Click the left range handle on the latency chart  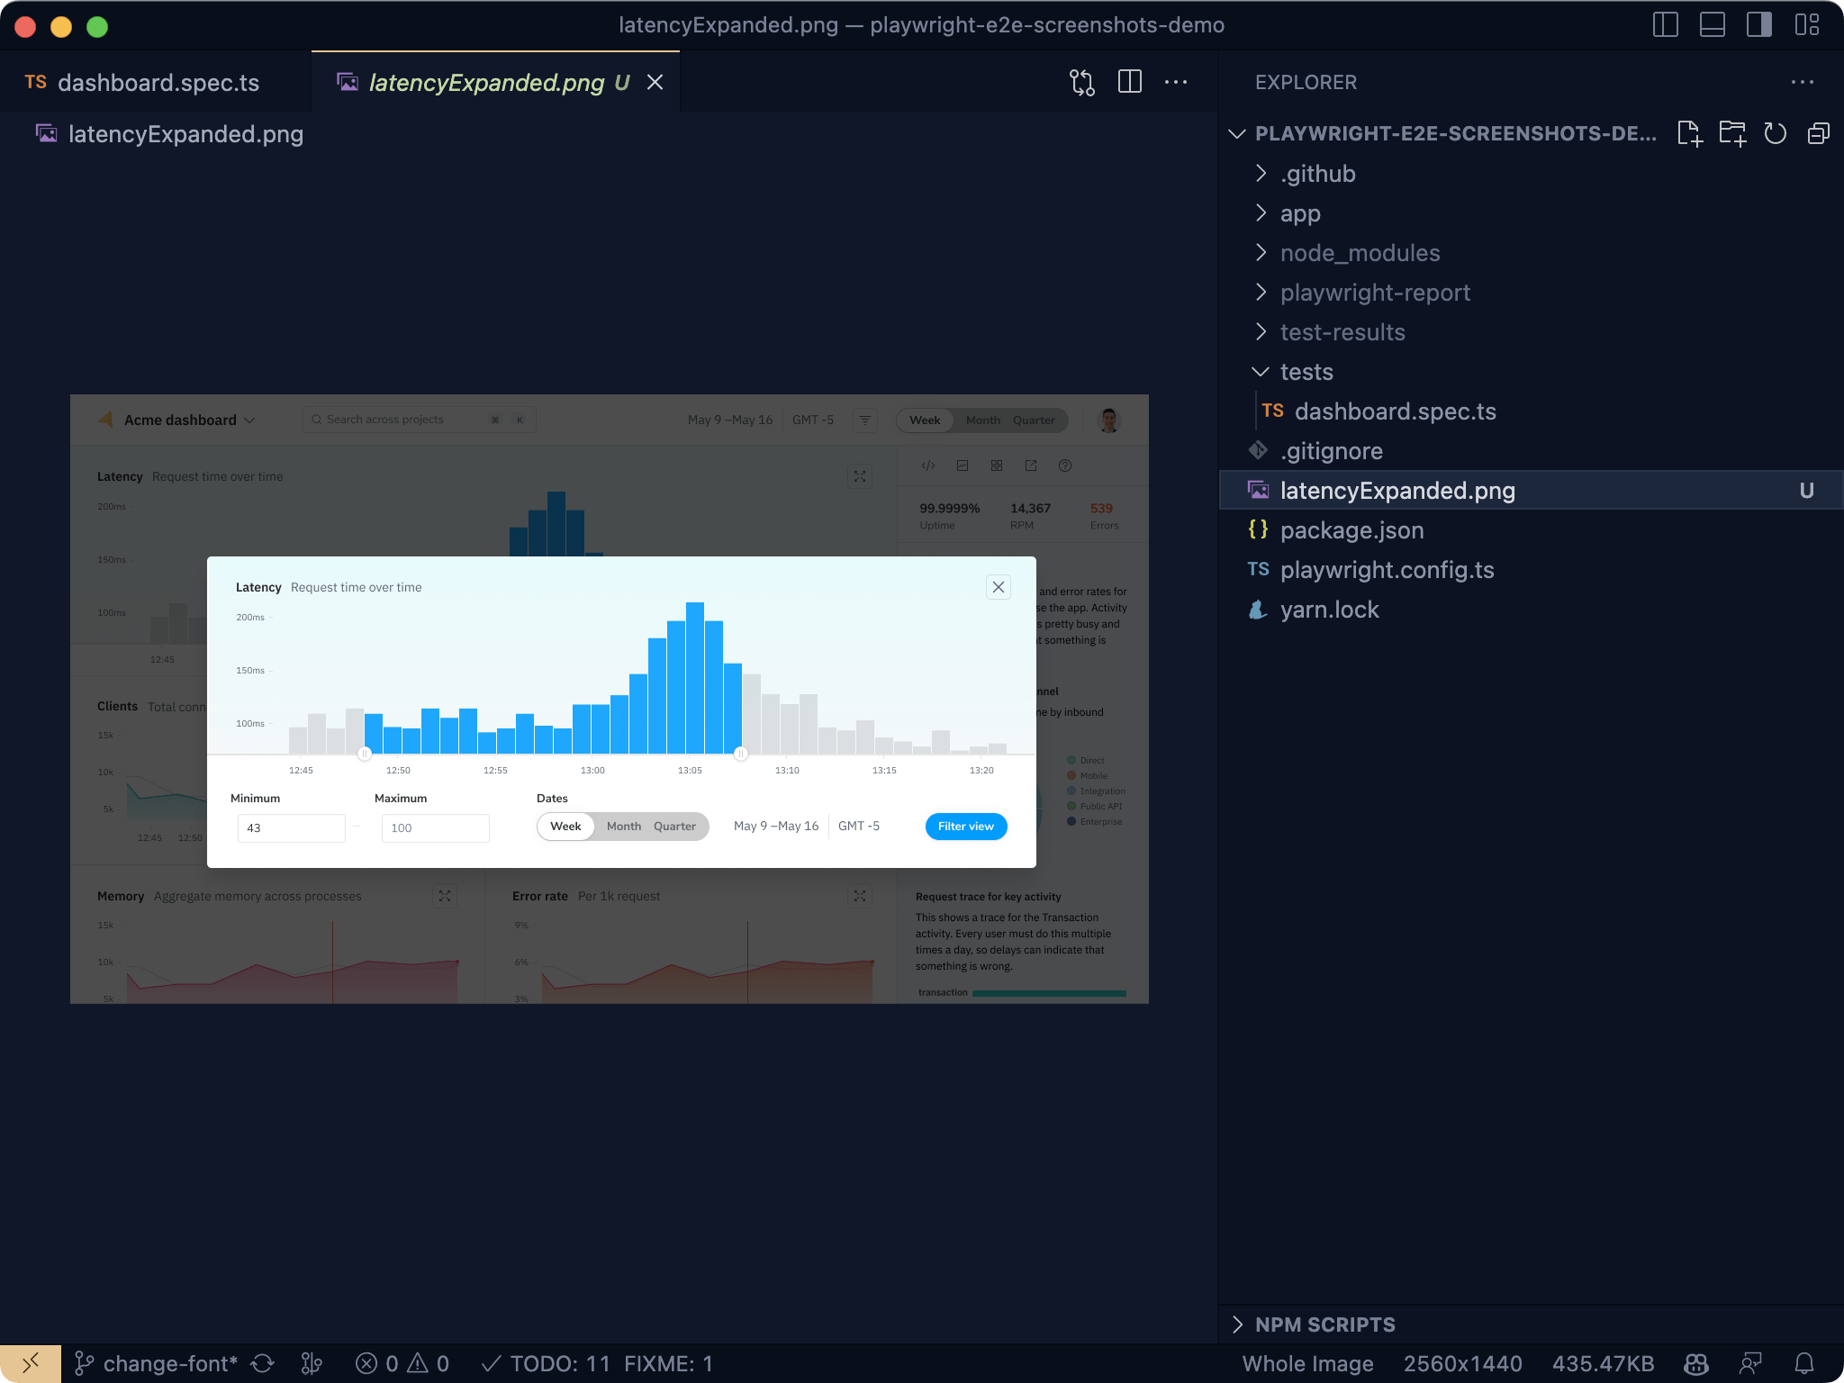click(x=365, y=754)
